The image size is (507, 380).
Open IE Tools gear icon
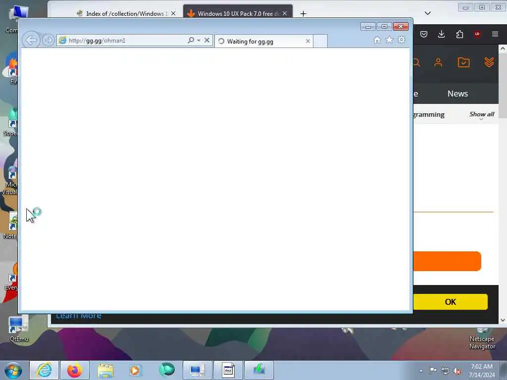(401, 40)
